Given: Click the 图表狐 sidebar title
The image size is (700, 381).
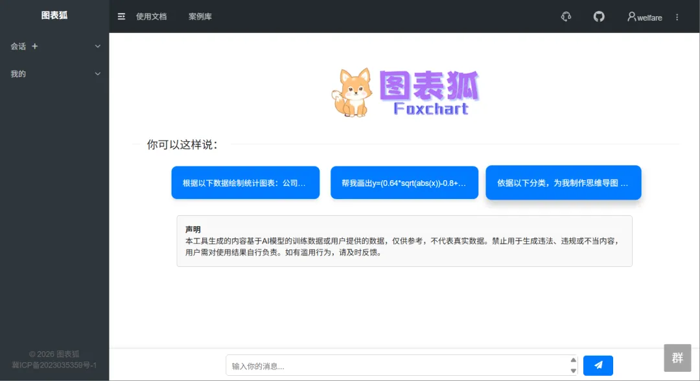Looking at the screenshot, I should [x=54, y=15].
